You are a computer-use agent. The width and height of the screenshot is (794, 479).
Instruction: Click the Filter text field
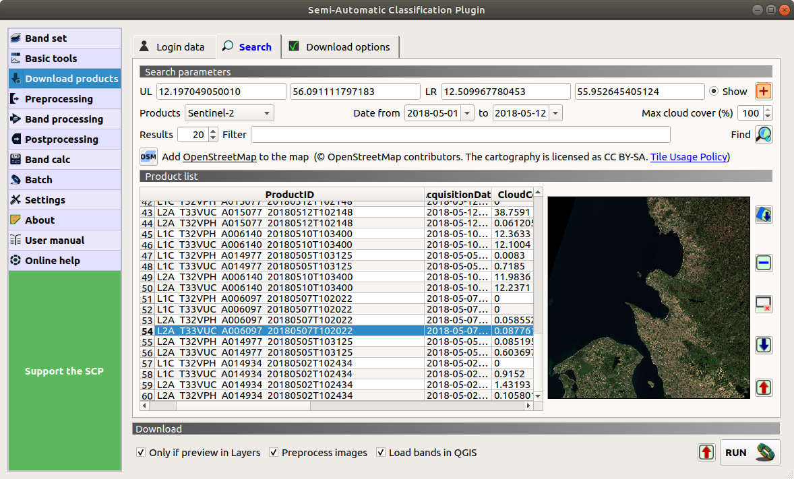(x=460, y=135)
